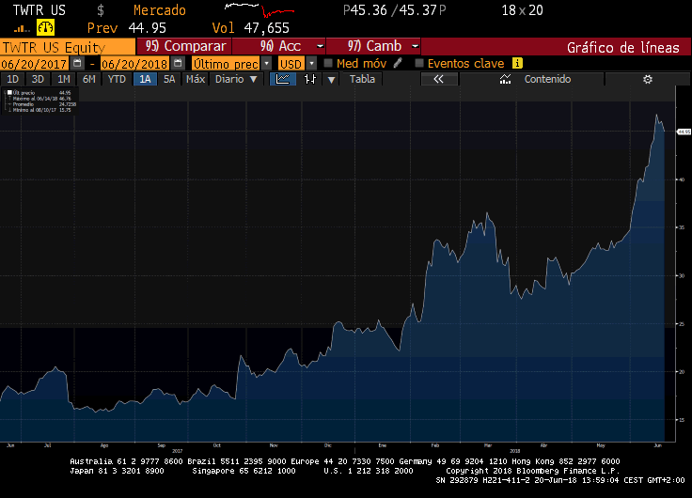692x498 pixels.
Task: Click the signal bars icon
Action: [x=22, y=29]
